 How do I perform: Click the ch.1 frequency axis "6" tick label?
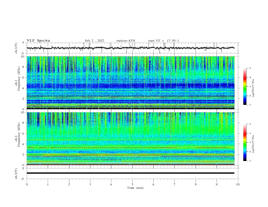24,77
